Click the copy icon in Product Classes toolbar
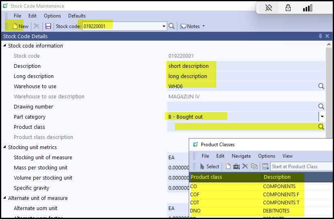334x219 pixels. 254,166
